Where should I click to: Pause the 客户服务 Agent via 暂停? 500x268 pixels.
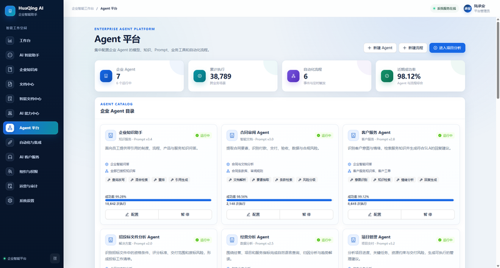click(427, 214)
